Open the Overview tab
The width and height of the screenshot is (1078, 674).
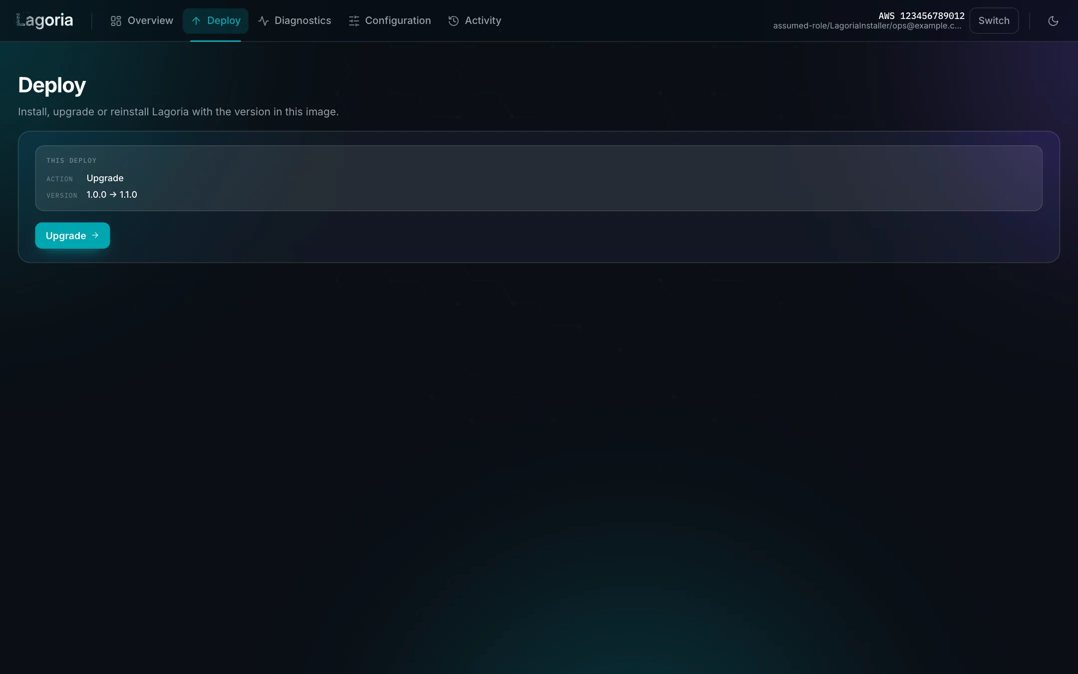(142, 21)
